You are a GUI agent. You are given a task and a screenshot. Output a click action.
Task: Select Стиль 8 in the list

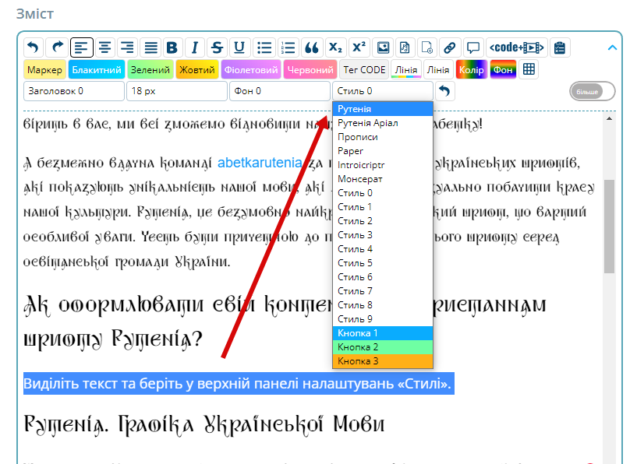click(383, 305)
